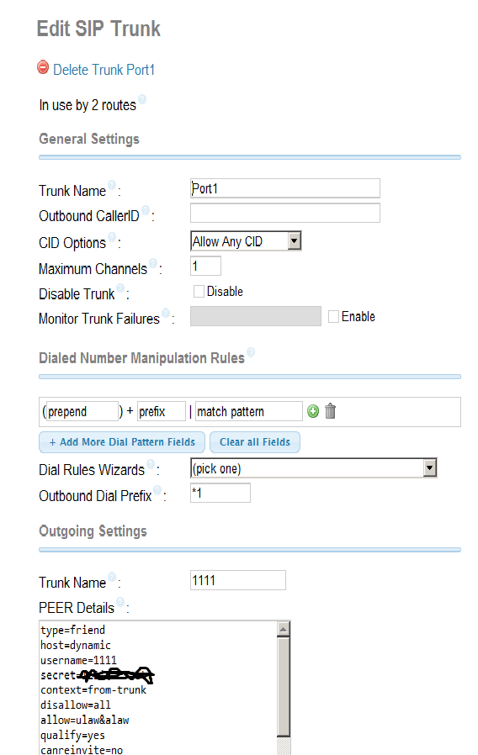This screenshot has height=755, width=478.
Task: Focus the empty Outbound CallerID field
Action: 285,213
